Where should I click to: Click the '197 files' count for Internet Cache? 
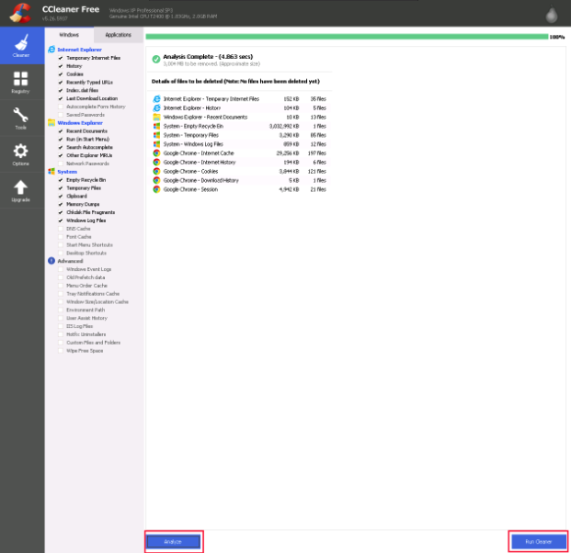click(x=317, y=153)
